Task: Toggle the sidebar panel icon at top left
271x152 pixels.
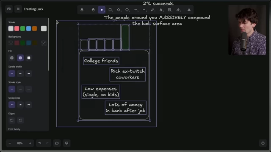Action: [x=9, y=9]
